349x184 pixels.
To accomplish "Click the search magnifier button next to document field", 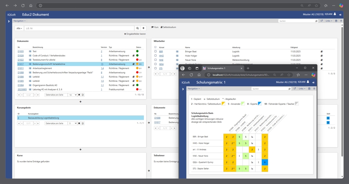I will [137, 28].
